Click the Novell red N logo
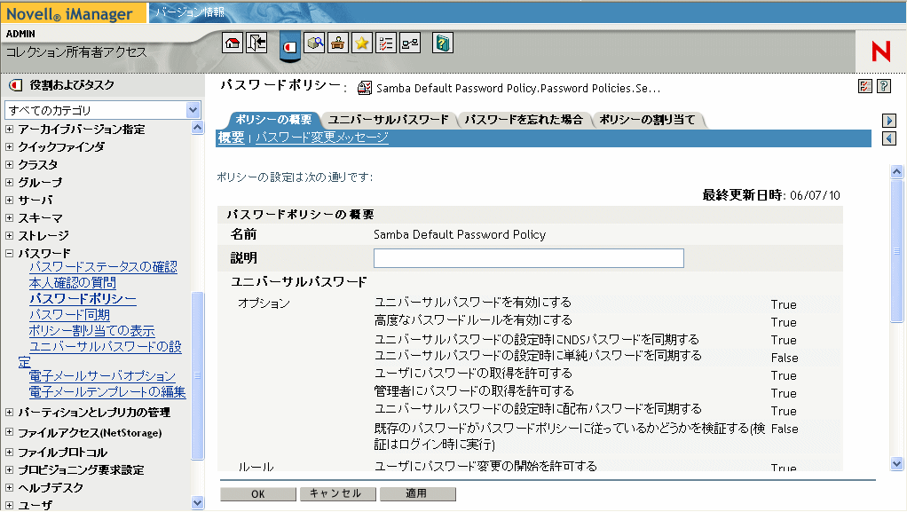Screen dimensions: 907x512 tap(881, 51)
